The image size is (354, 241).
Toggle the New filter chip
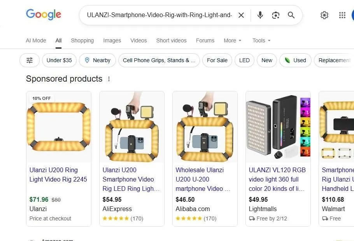click(x=266, y=60)
